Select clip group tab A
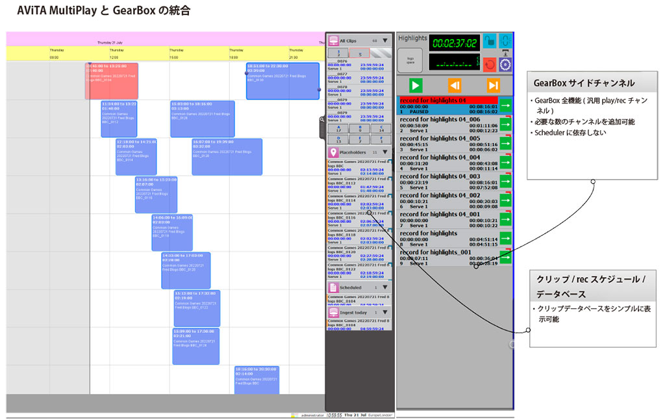Viewport: 665px width, 420px height. click(338, 129)
